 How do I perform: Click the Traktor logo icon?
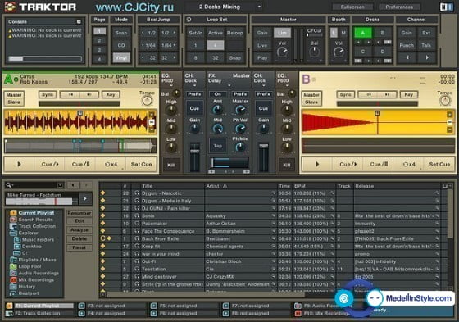coord(10,7)
